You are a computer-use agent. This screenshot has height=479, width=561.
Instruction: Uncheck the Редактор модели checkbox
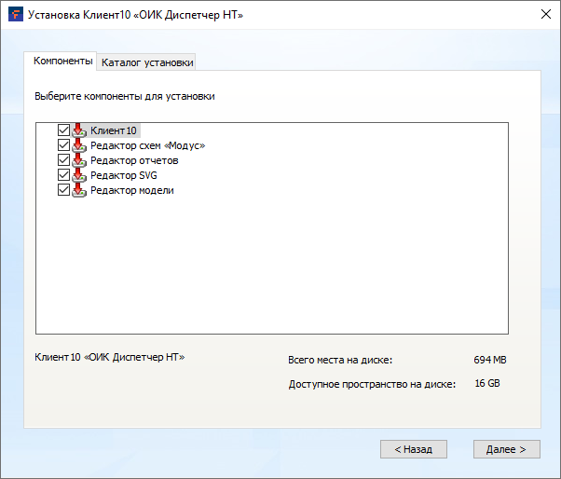(x=63, y=190)
